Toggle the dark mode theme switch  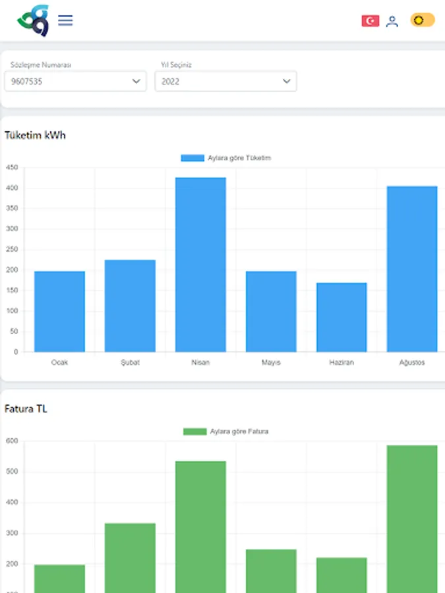pos(423,20)
